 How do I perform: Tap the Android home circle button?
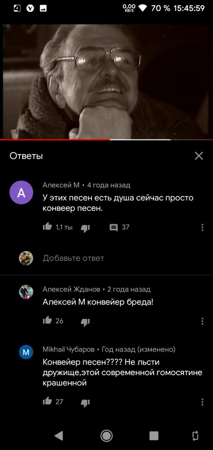click(x=106, y=436)
